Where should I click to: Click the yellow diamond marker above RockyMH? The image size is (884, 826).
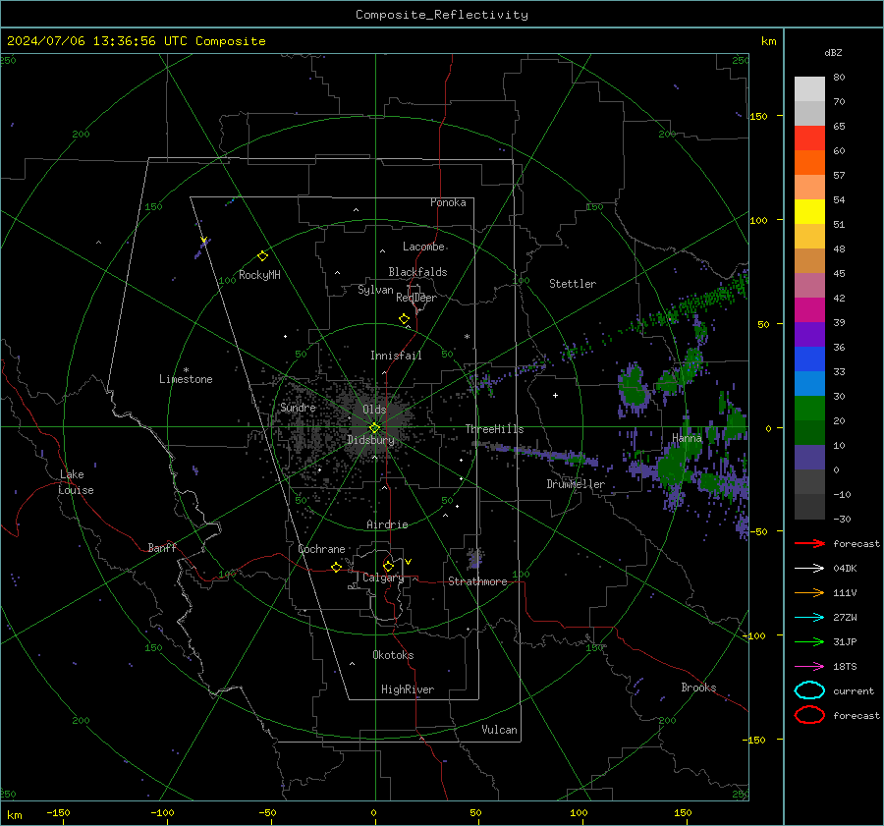tap(262, 256)
